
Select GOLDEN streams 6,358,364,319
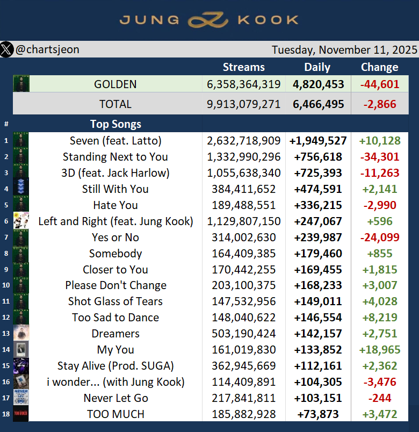point(243,84)
